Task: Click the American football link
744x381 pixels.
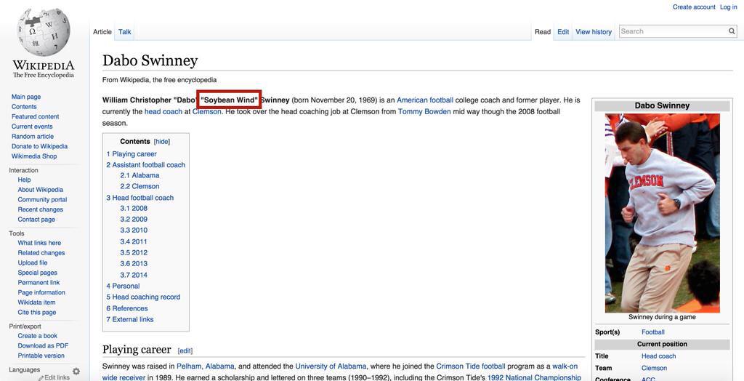Action: 424,100
